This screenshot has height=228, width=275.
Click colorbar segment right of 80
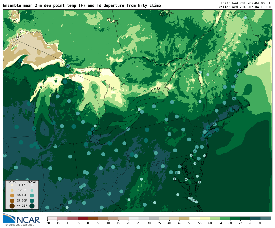[x=266, y=218]
